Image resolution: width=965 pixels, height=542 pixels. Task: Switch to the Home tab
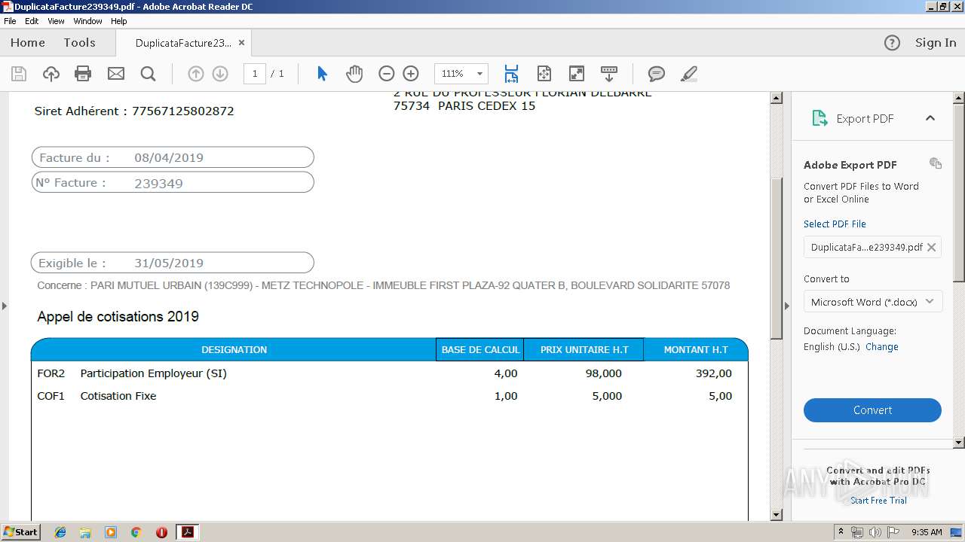coord(28,43)
